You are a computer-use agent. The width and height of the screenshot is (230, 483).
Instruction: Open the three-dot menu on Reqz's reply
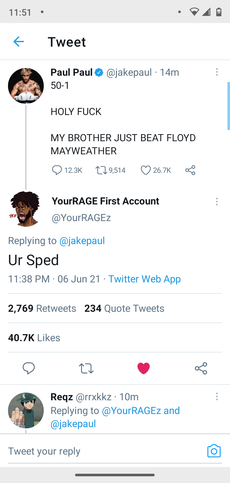(217, 396)
